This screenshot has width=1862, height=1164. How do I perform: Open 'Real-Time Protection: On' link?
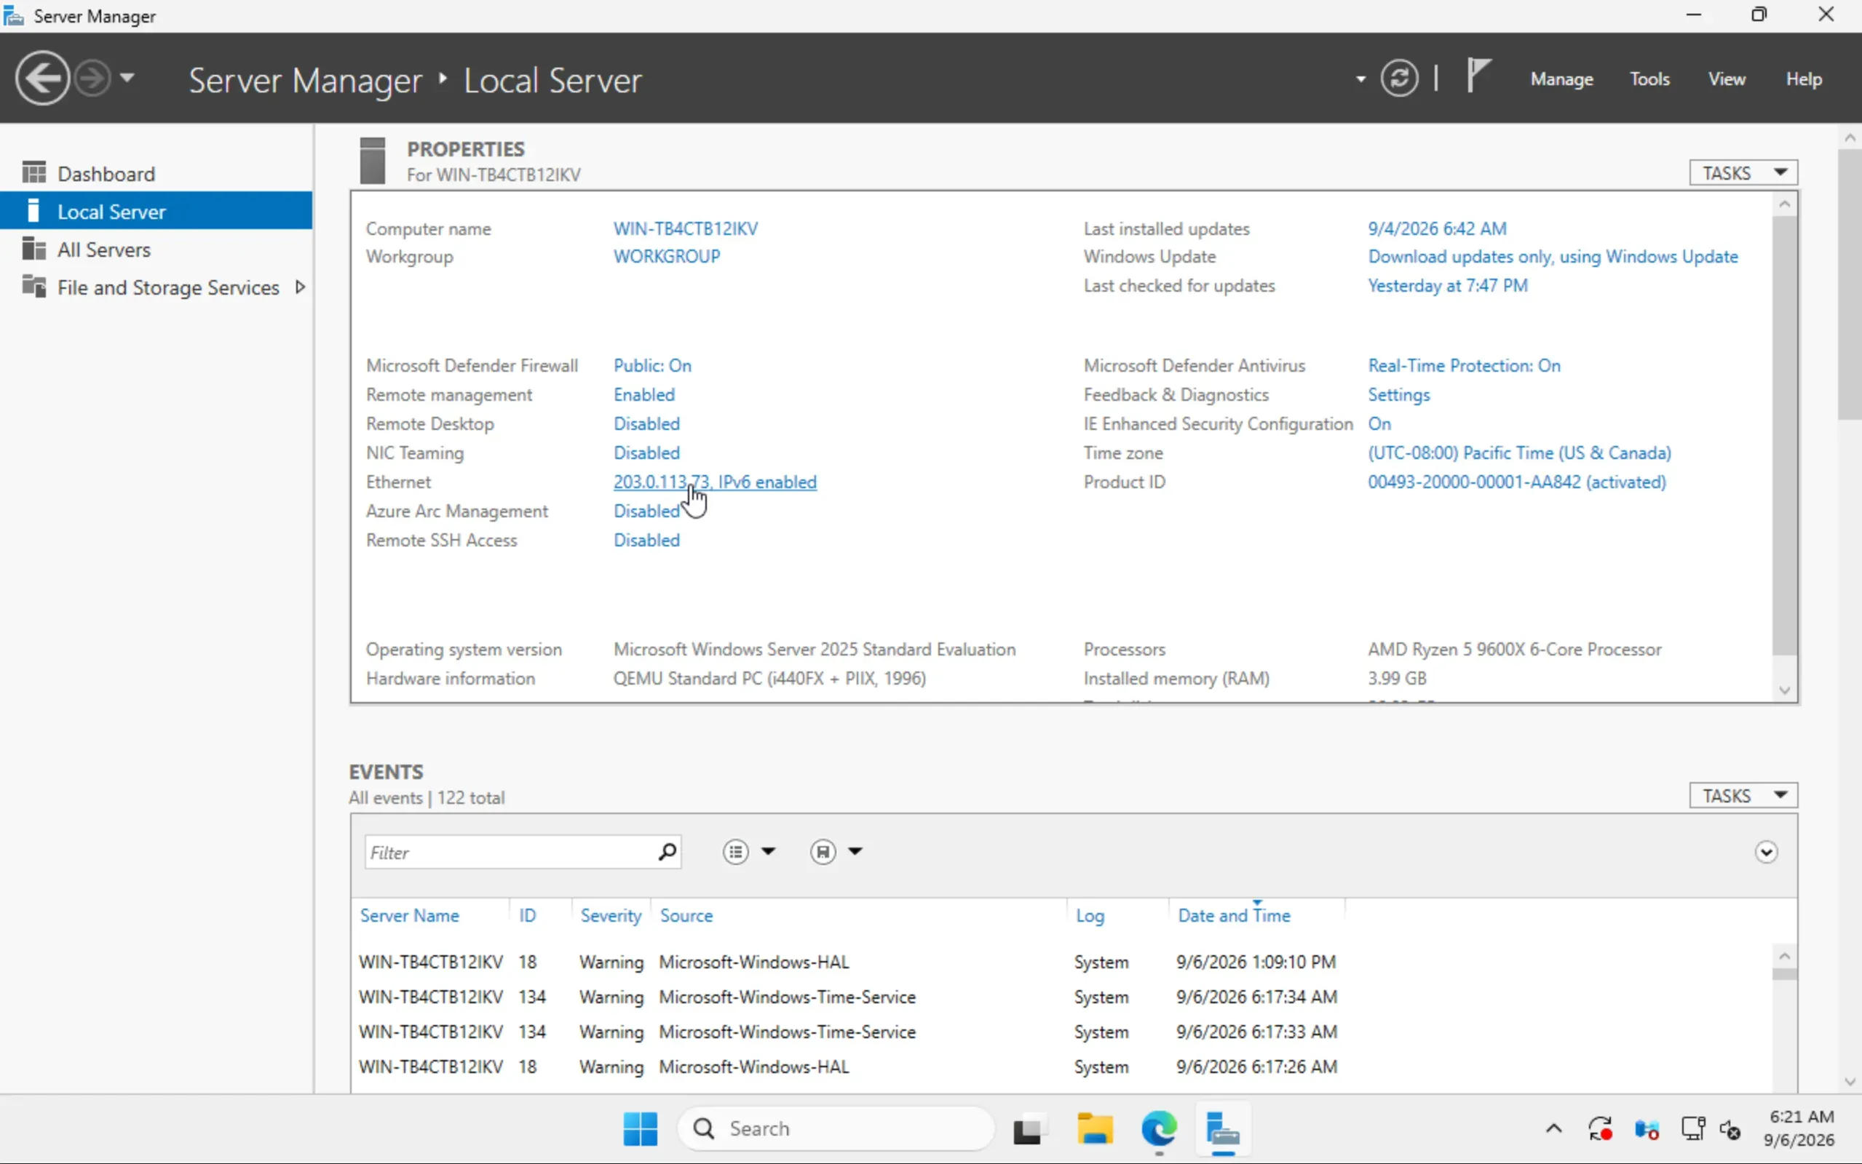pos(1464,366)
